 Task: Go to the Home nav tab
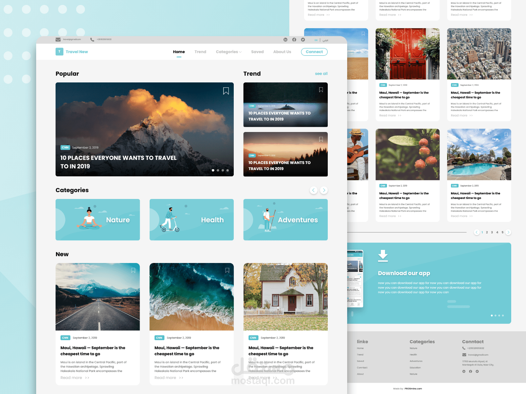(x=179, y=52)
